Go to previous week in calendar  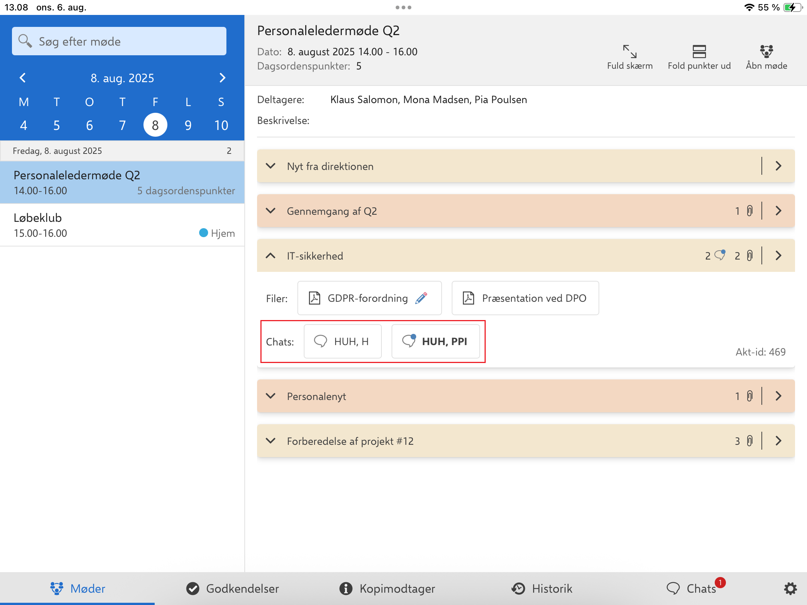23,78
